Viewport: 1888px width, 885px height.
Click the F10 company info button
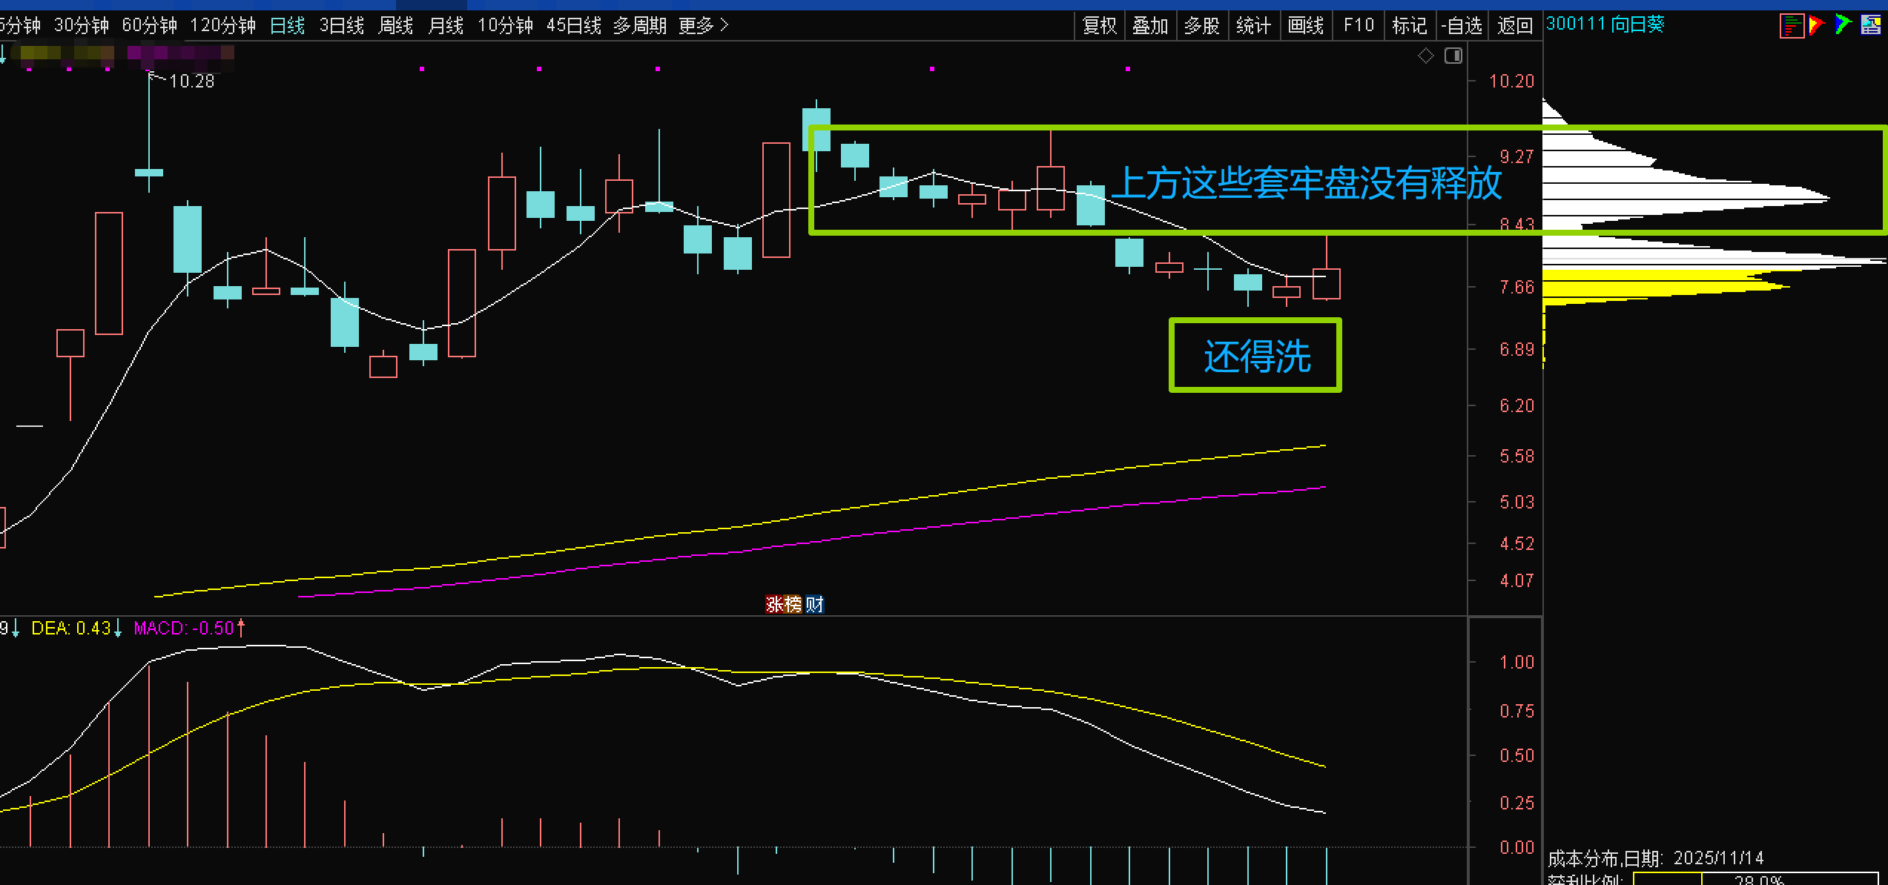pyautogui.click(x=1359, y=26)
